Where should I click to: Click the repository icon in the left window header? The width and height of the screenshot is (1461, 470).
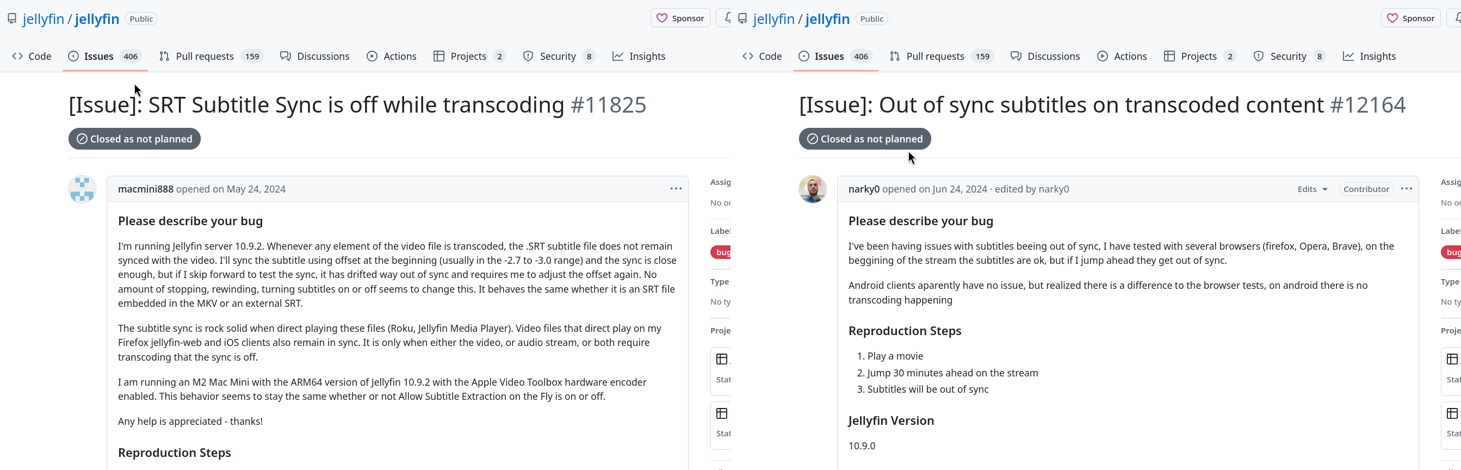tap(12, 18)
